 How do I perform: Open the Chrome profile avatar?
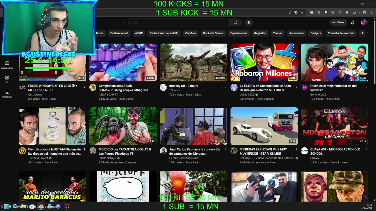coord(365,12)
